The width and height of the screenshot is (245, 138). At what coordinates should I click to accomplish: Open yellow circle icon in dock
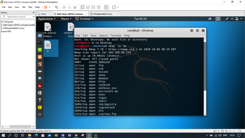coord(40,107)
